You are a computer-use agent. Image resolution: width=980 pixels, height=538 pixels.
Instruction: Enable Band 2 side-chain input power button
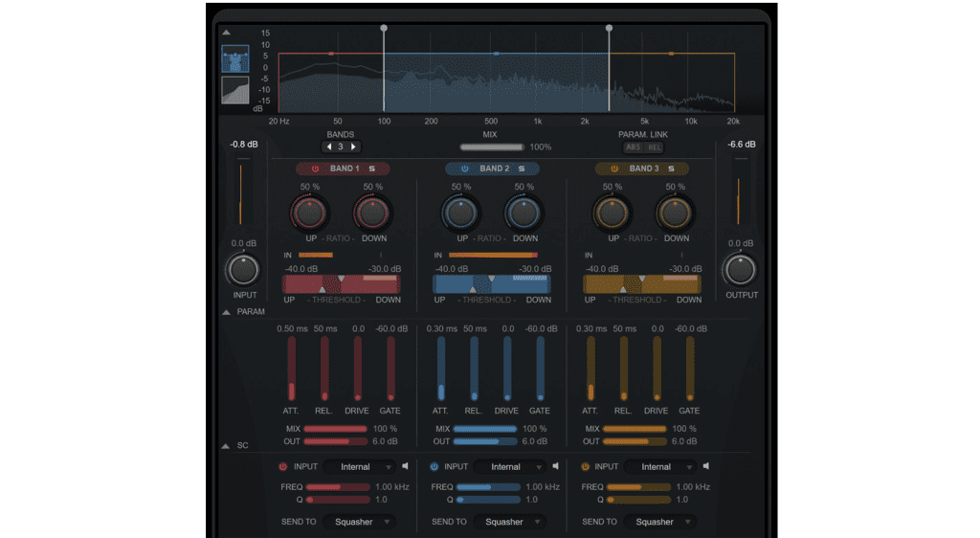[434, 467]
